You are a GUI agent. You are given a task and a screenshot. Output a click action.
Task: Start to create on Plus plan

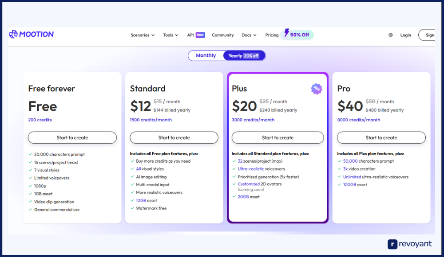278,137
